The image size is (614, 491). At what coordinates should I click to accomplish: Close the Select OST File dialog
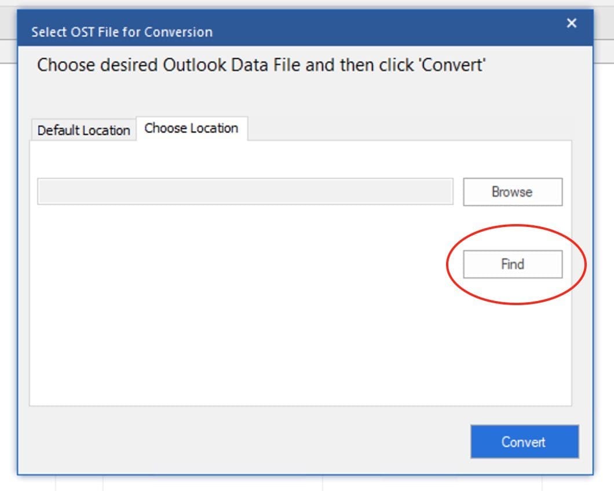[572, 23]
